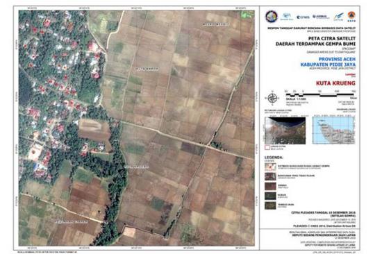Click the LAPAN logo
This screenshot has width=382, height=254.
click(x=339, y=17)
